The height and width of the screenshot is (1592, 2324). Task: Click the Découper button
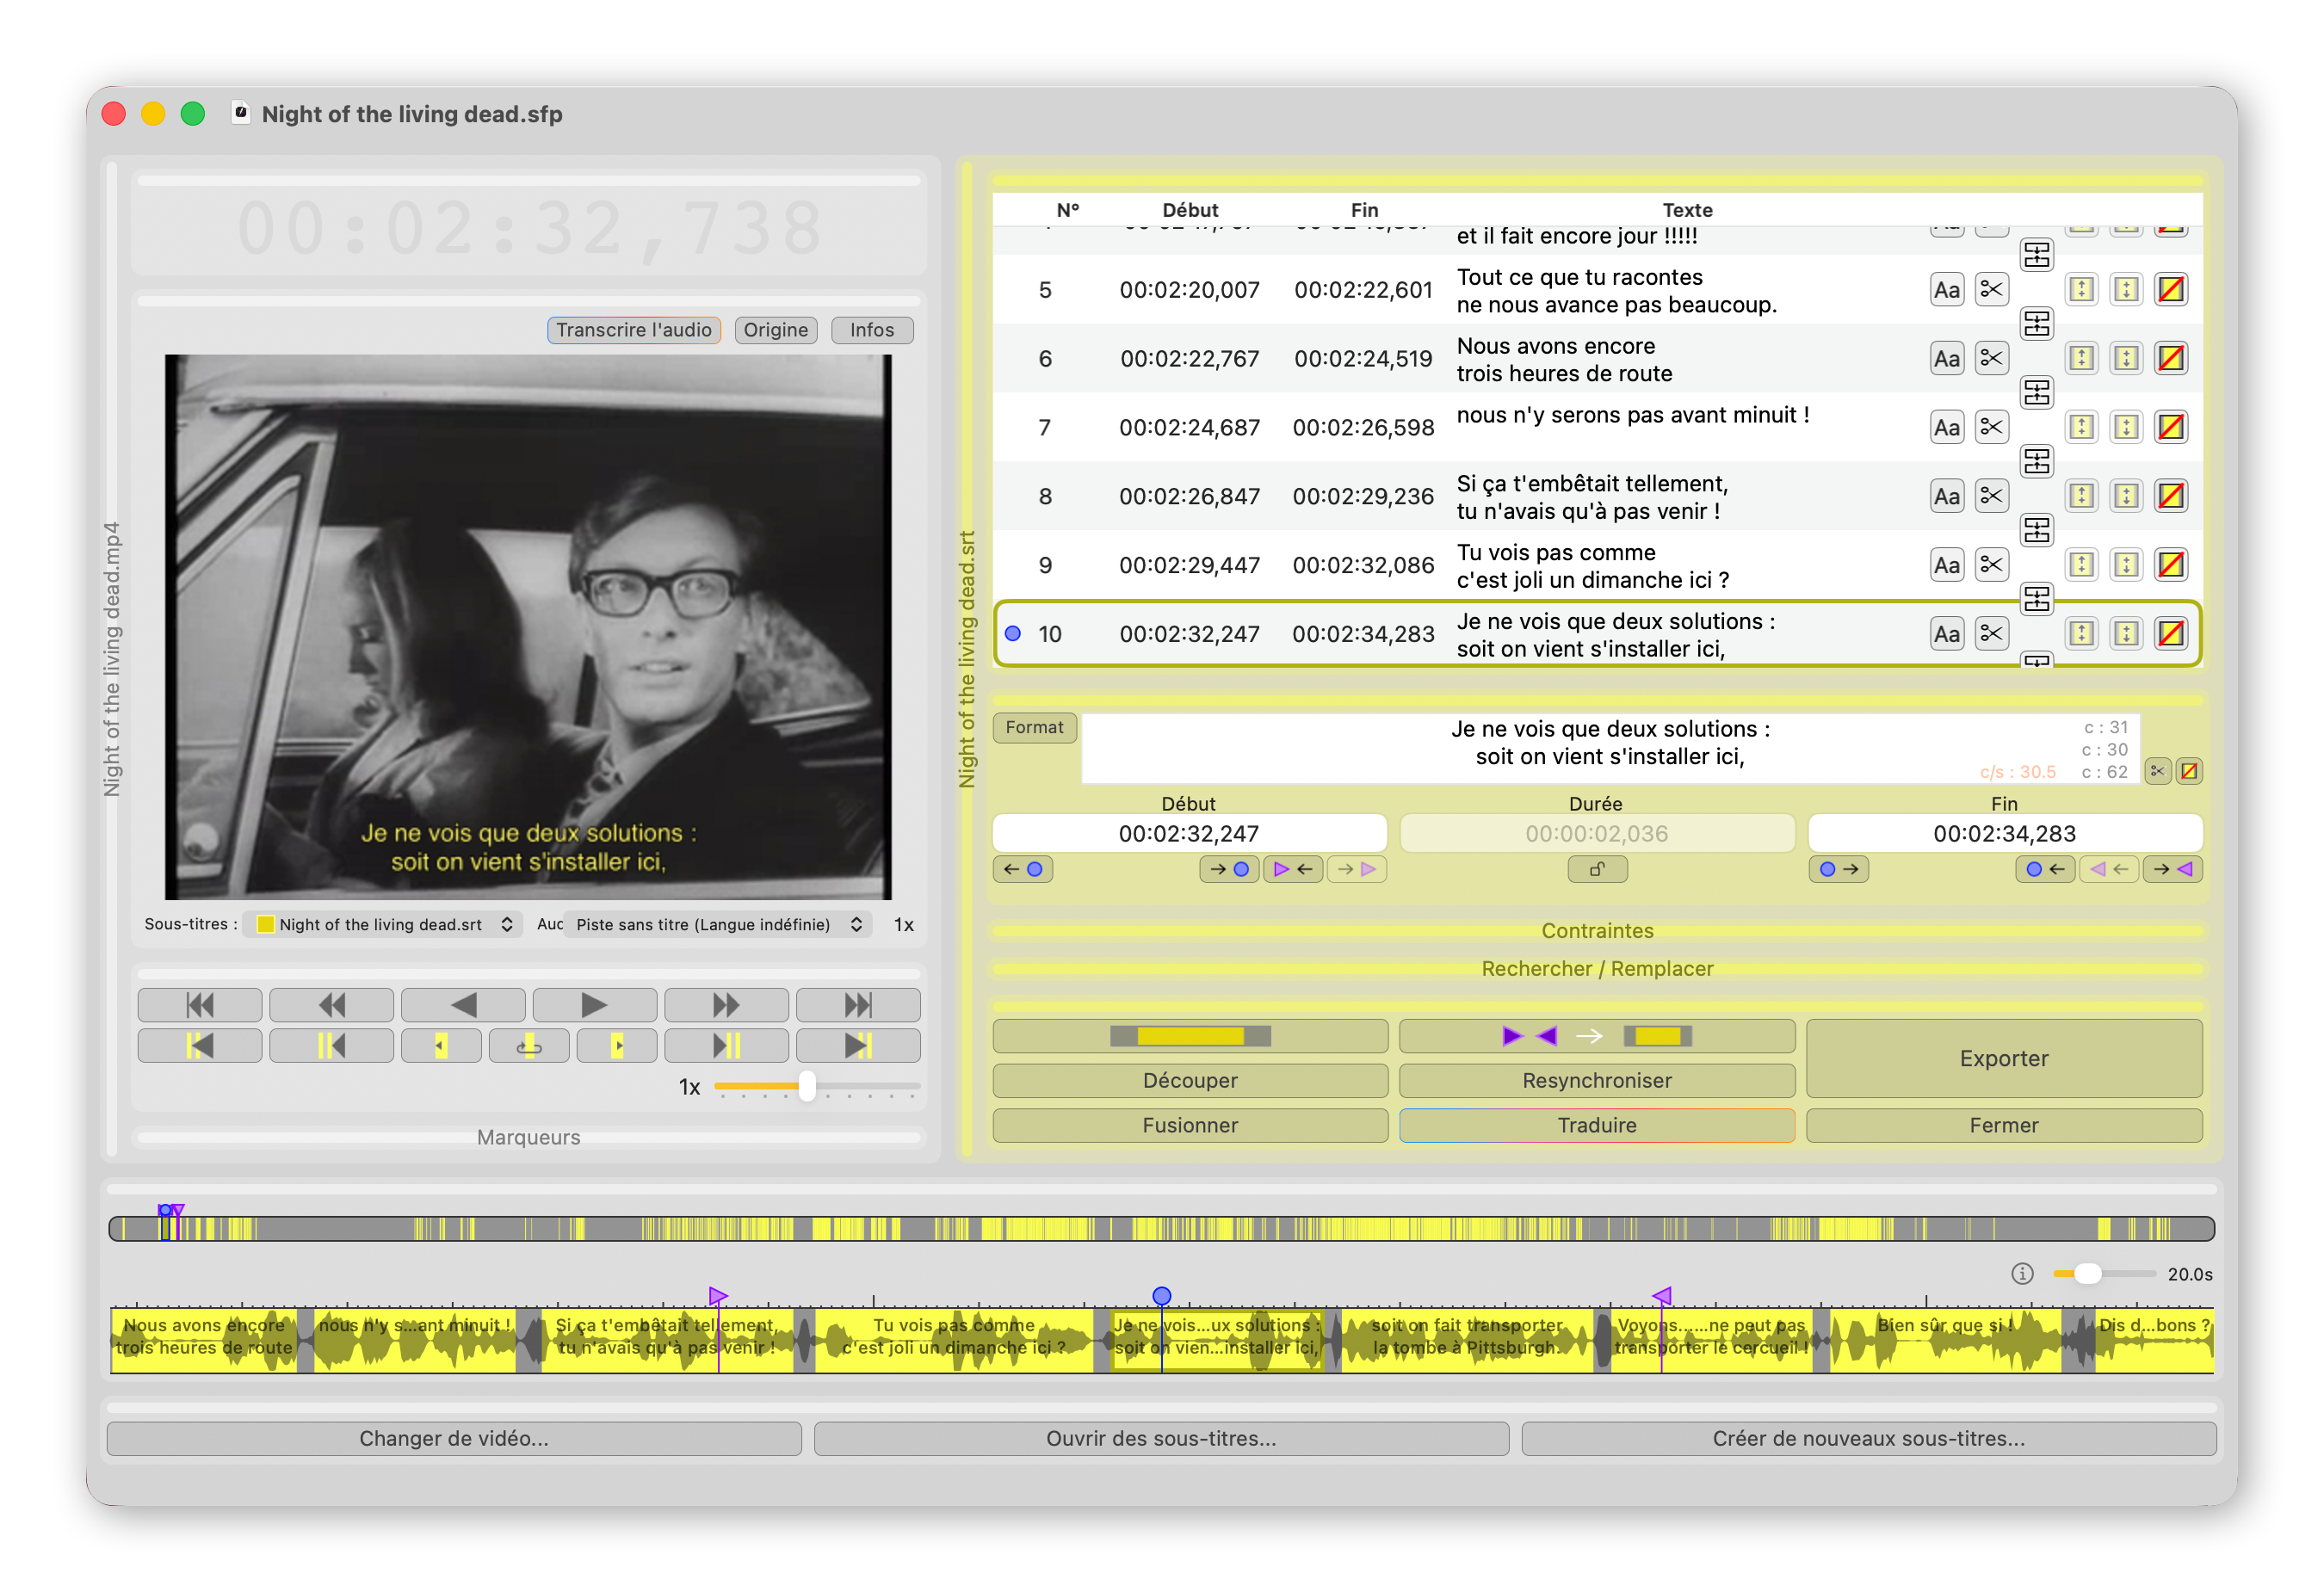point(1190,1080)
